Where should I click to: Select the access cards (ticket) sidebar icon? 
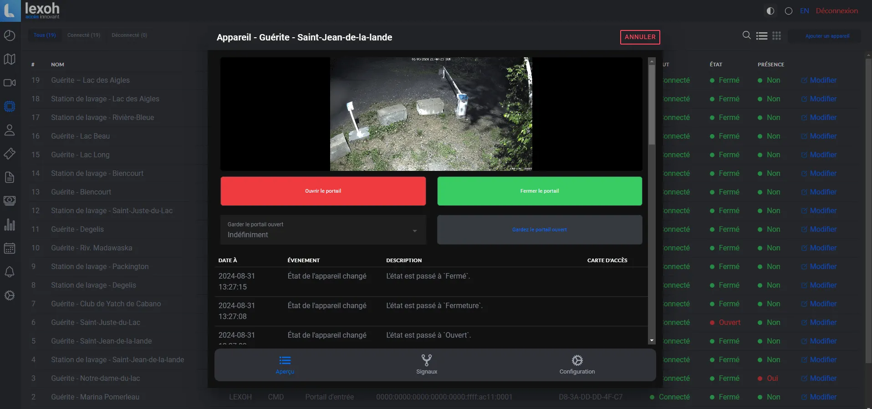[x=9, y=154]
